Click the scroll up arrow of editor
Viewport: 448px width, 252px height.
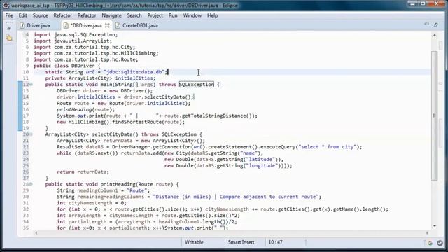point(435,35)
